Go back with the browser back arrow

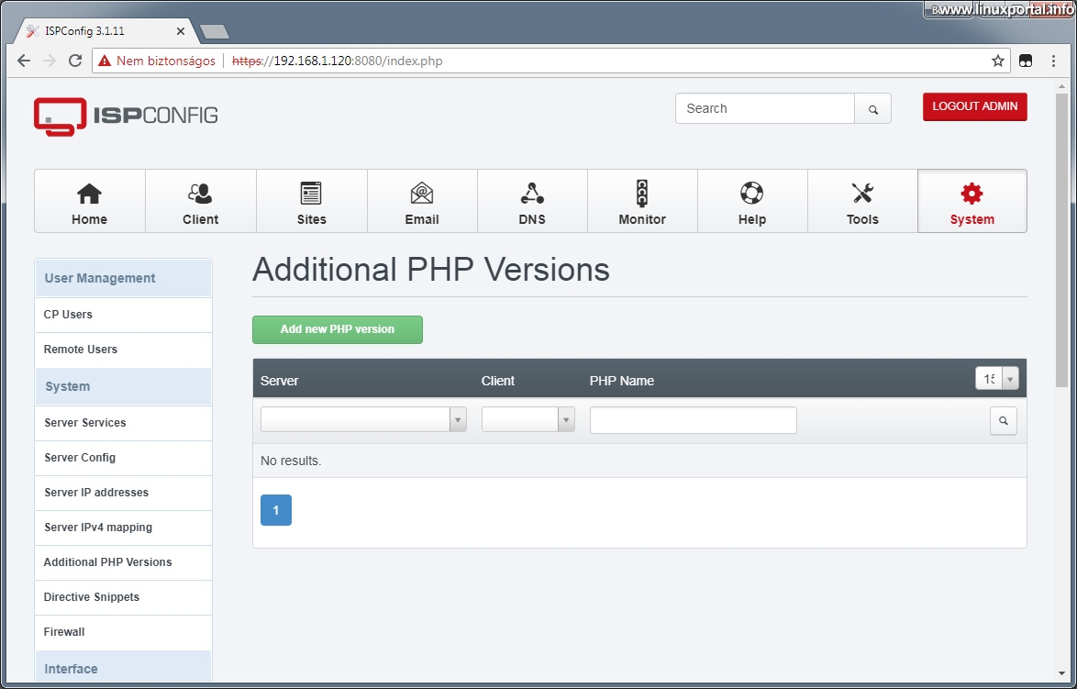point(24,61)
